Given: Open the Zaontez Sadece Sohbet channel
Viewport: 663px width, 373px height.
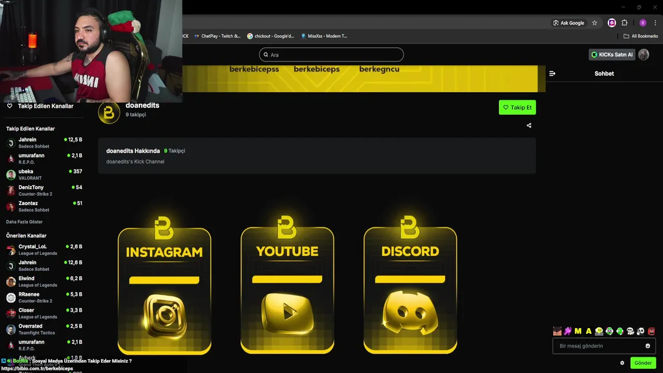Looking at the screenshot, I should (x=44, y=206).
